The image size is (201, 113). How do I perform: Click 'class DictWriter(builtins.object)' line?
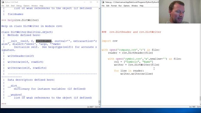pos(27,32)
